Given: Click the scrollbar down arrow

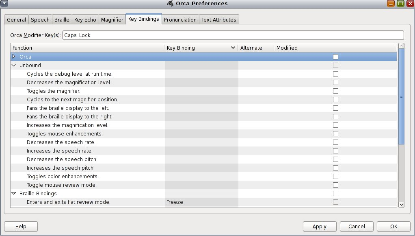Looking at the screenshot, I should click(x=401, y=205).
